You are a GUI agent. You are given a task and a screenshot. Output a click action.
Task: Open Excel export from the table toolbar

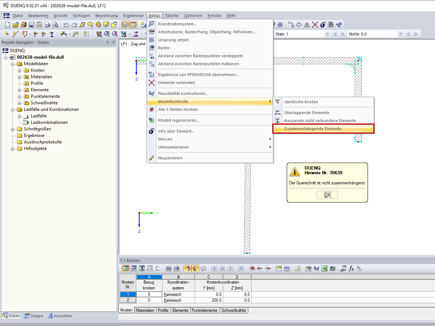pos(324,268)
